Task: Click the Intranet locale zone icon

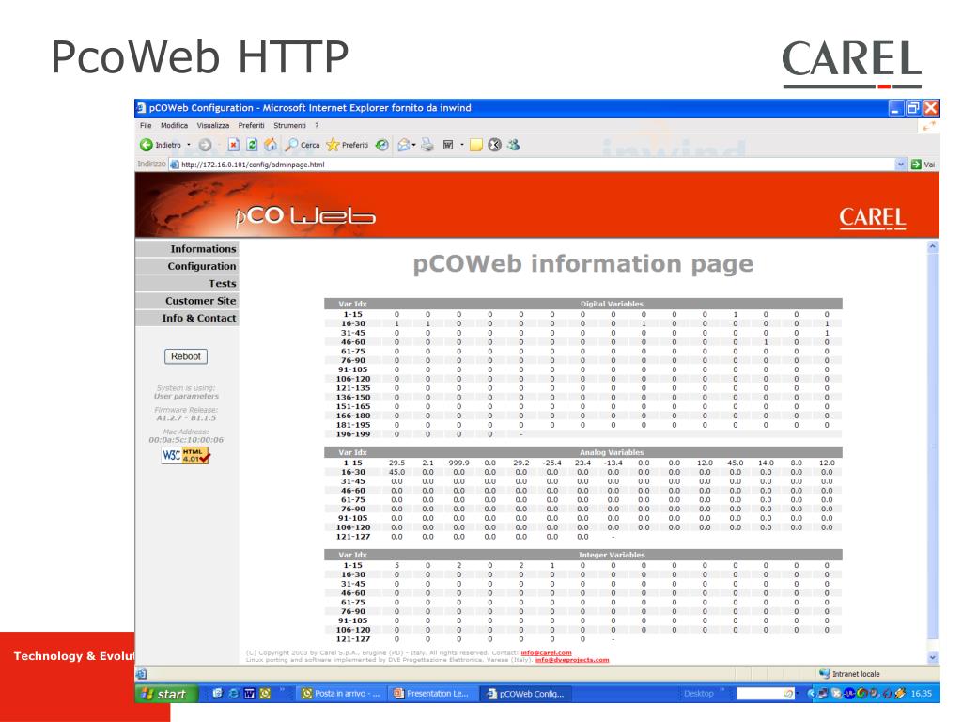Action: (825, 673)
